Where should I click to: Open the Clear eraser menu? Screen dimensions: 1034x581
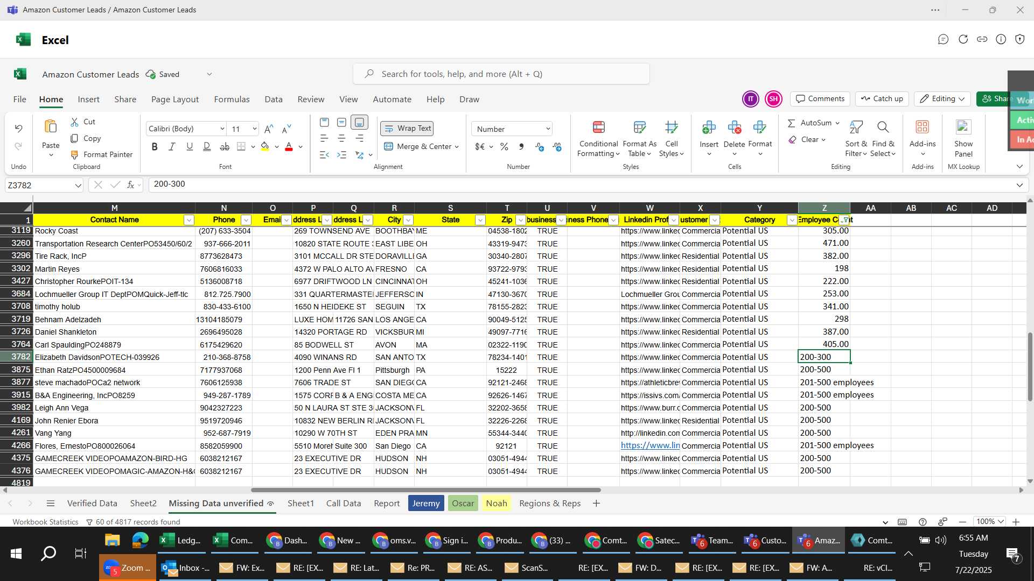point(807,139)
